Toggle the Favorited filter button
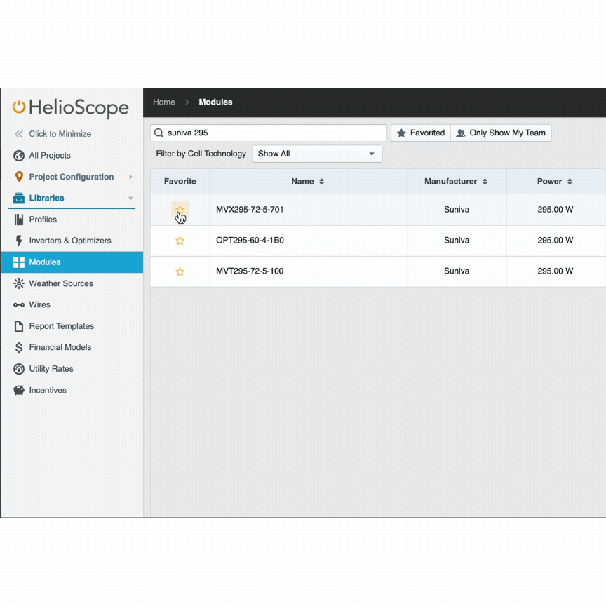 [x=421, y=133]
